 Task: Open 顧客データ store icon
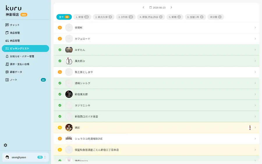point(7,72)
